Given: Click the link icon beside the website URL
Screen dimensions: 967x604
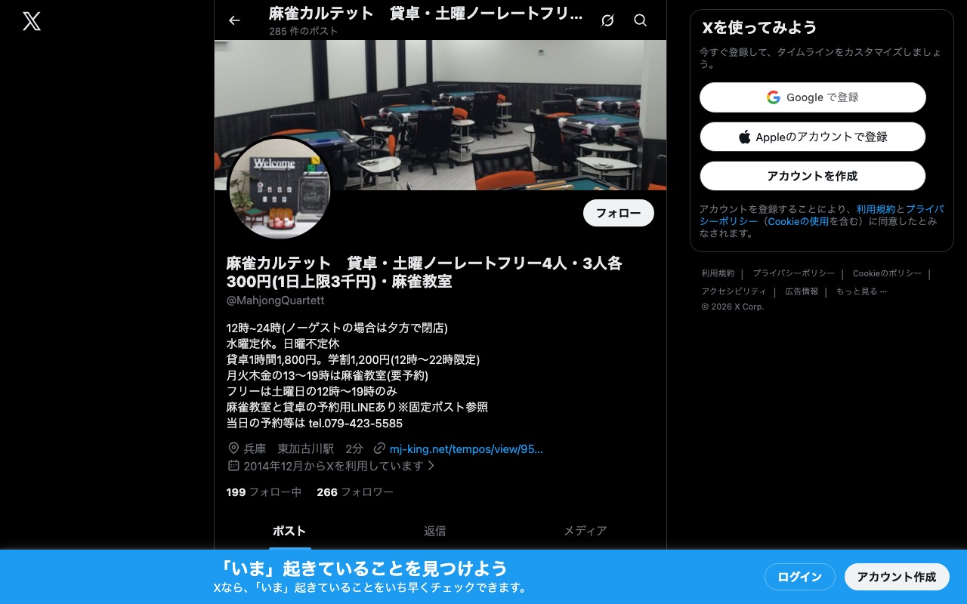Looking at the screenshot, I should [379, 448].
